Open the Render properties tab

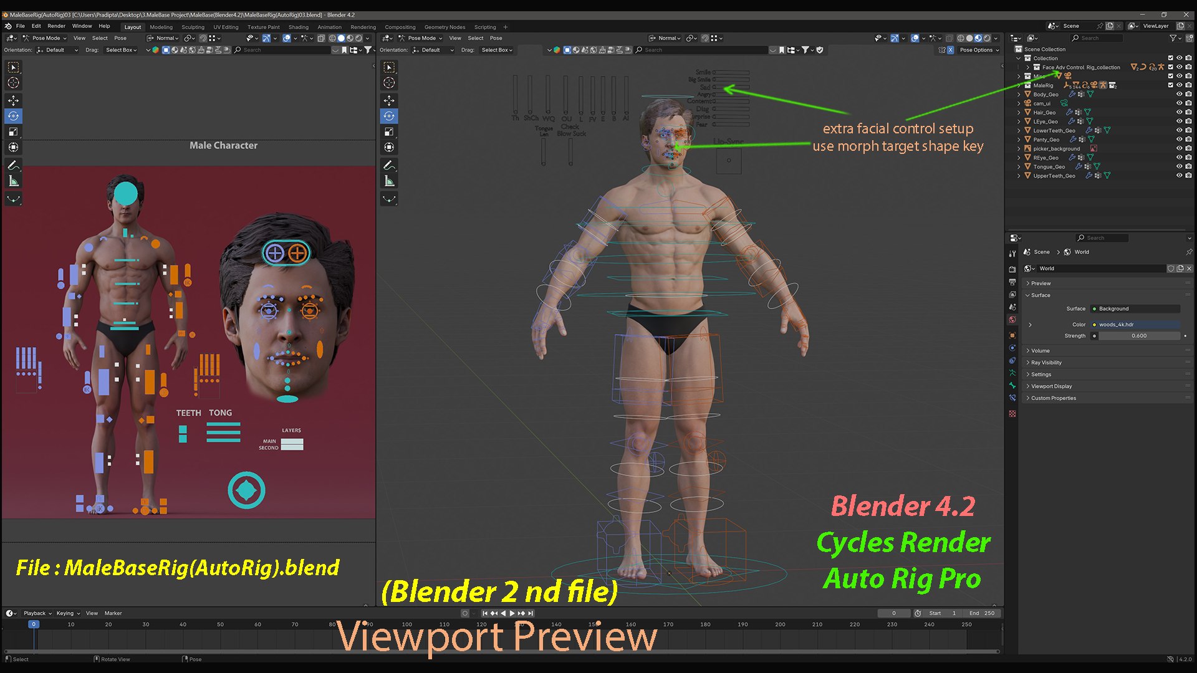point(1012,269)
